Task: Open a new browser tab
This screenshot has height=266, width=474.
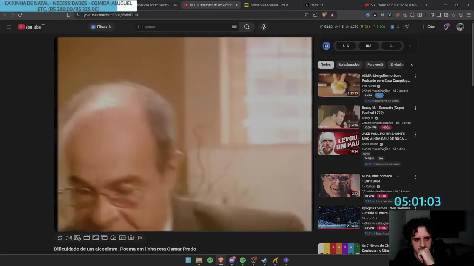Action: tap(426, 5)
